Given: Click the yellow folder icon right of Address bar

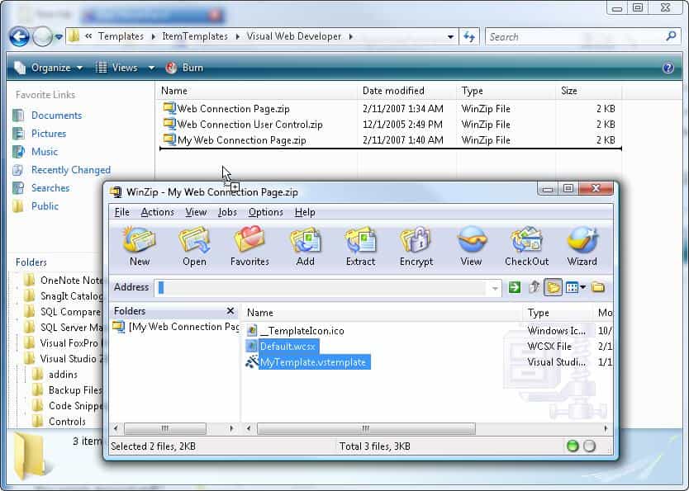Looking at the screenshot, I should (598, 287).
